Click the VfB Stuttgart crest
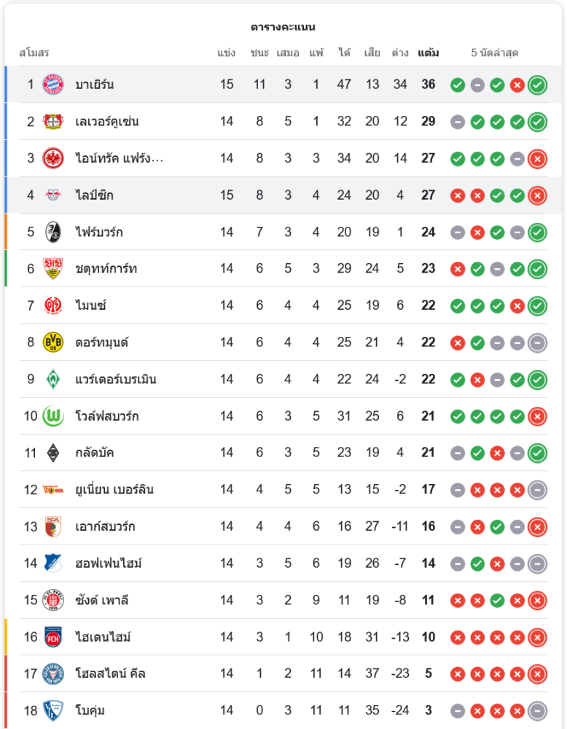The image size is (567, 729). pyautogui.click(x=53, y=268)
